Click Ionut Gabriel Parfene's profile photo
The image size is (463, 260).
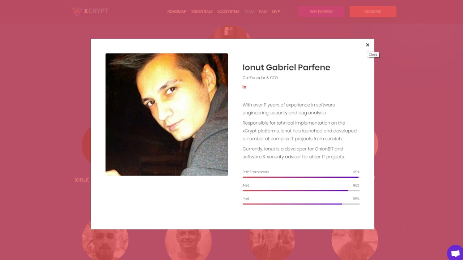point(167,114)
